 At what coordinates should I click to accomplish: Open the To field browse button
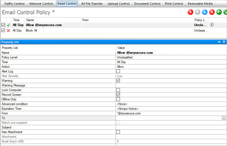click(x=224, y=118)
